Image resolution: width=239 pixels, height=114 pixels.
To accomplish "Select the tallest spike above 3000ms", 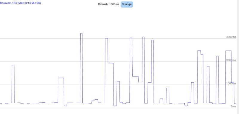I will [x=81, y=68].
